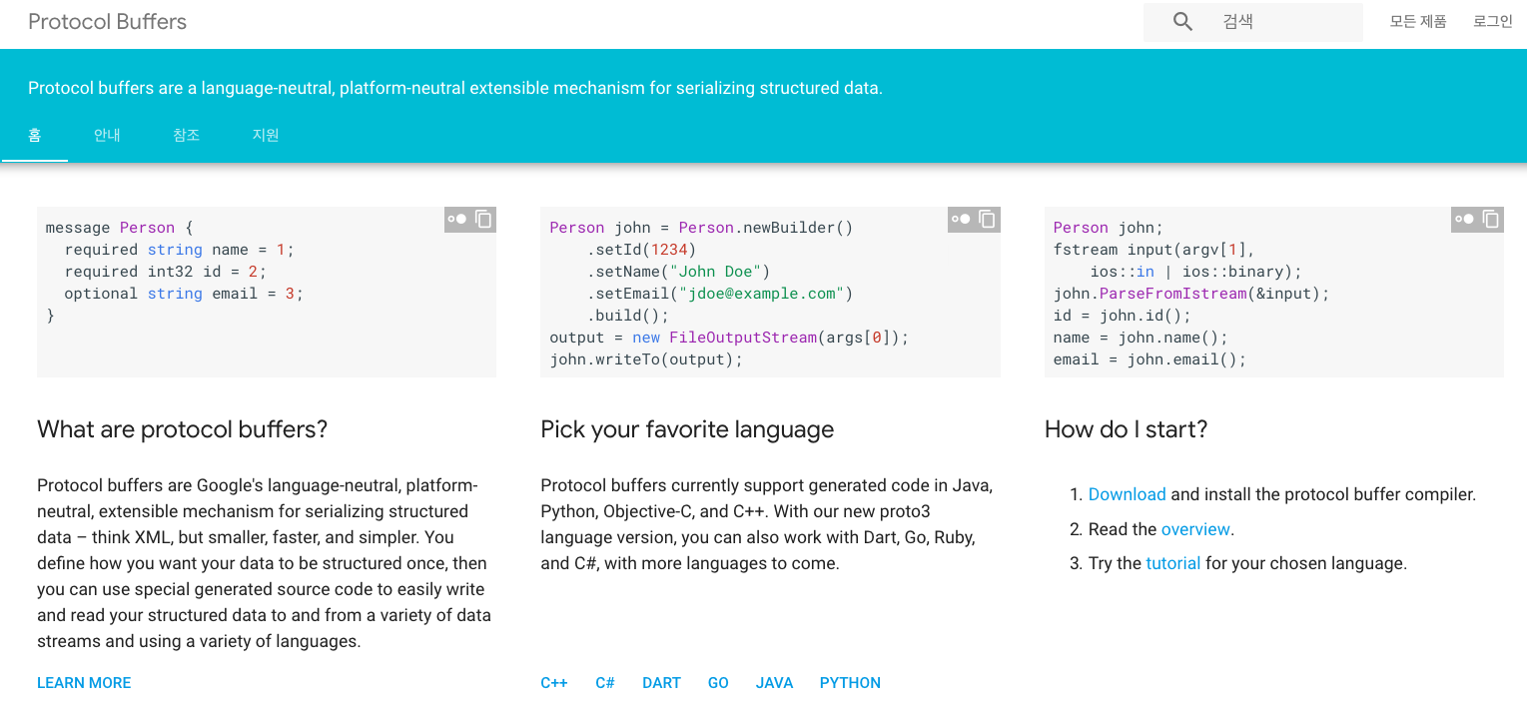Click the 'What are protocol buffers?' heading
The image size is (1527, 708).
click(182, 429)
